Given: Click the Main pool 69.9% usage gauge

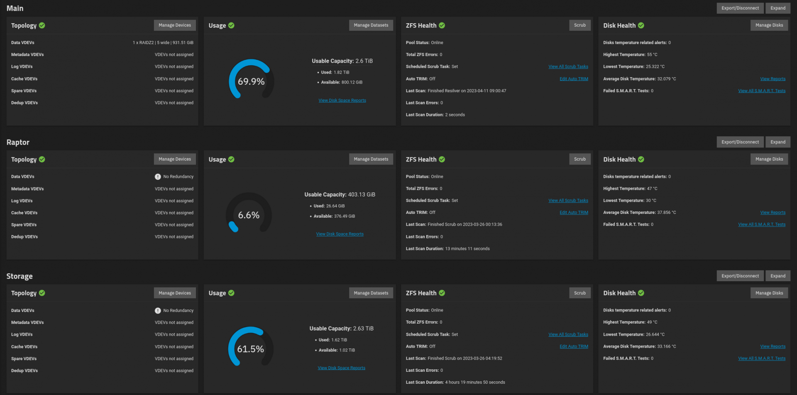Looking at the screenshot, I should point(251,79).
